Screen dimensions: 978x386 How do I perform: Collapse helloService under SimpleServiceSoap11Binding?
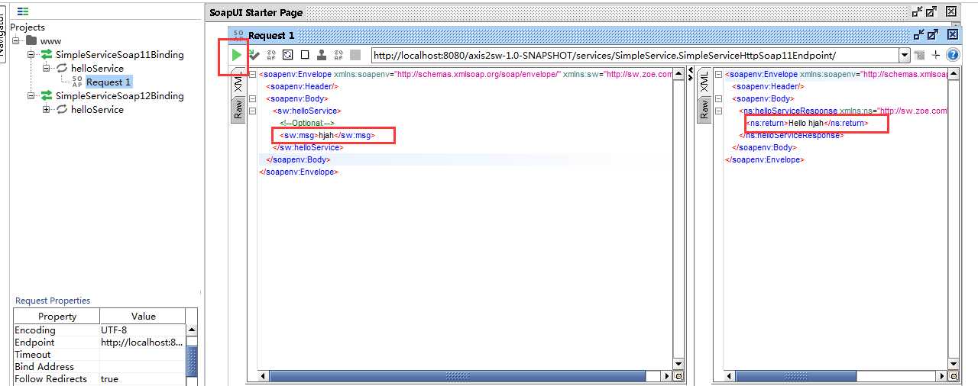coord(47,68)
